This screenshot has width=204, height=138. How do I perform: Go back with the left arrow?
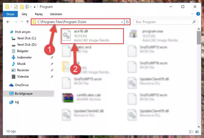8,22
